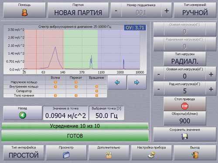Image resolution: width=218 pixels, height=163 pixels.
Task: Toggle Наружное кольцо Волна marker
Action: 55,82
